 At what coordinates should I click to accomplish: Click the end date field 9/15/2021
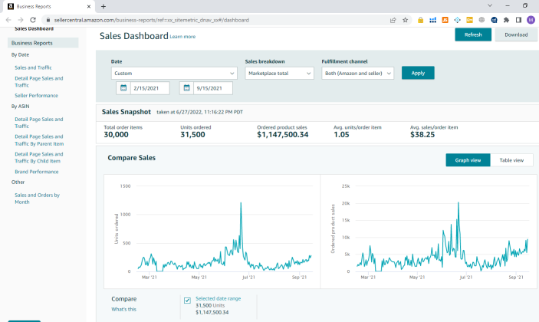213,88
